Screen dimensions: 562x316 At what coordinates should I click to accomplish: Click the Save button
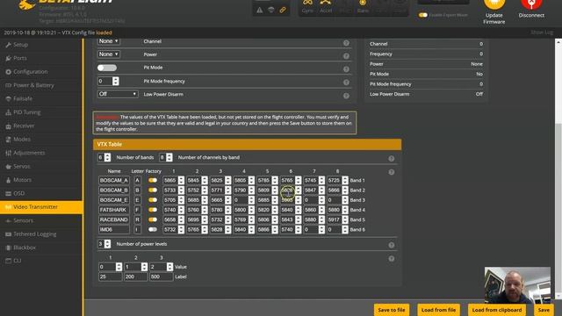[x=544, y=310]
